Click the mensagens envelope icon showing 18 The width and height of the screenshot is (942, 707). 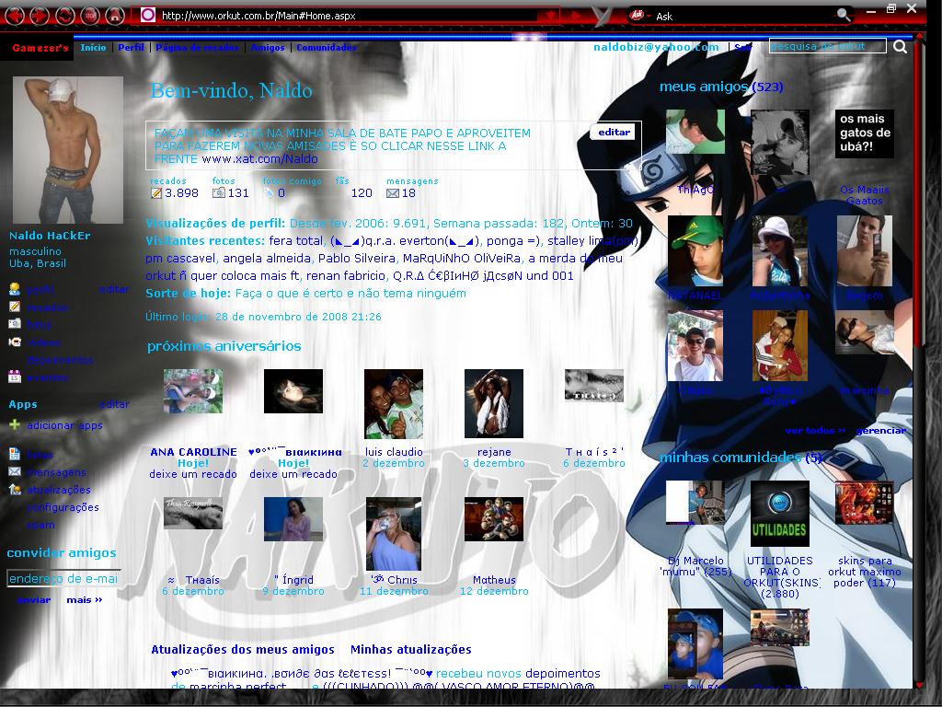pos(392,193)
